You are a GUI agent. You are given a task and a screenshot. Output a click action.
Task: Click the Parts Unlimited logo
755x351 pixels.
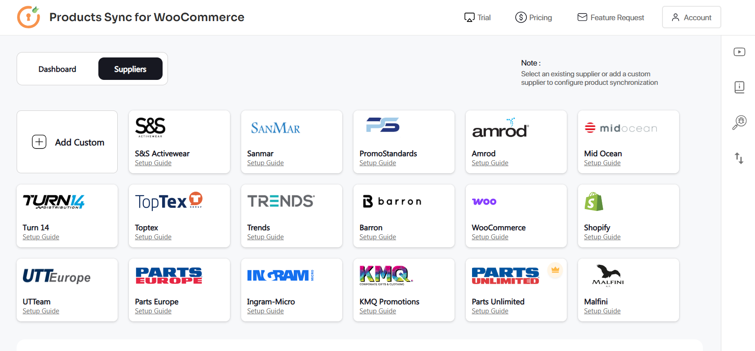pyautogui.click(x=505, y=276)
